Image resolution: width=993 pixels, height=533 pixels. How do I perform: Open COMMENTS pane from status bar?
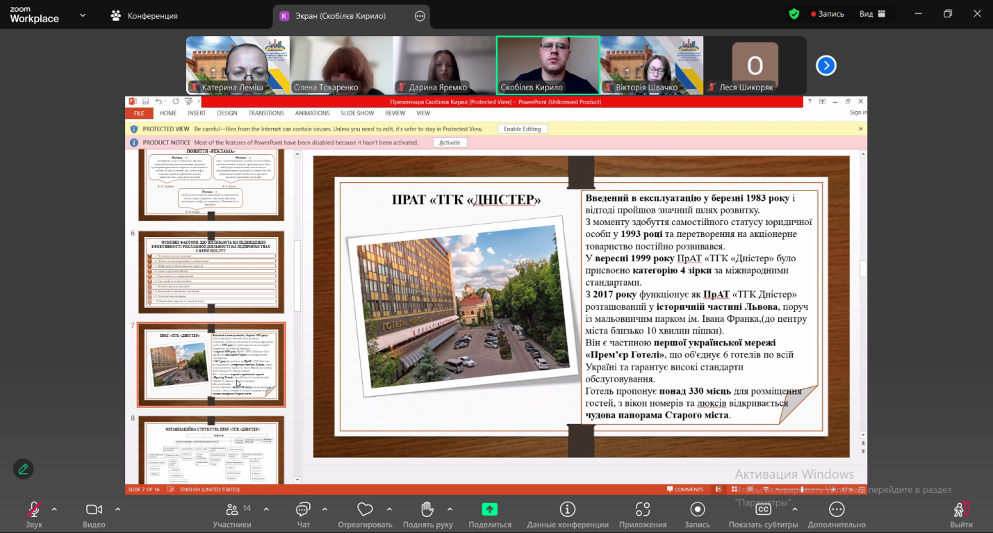(685, 489)
